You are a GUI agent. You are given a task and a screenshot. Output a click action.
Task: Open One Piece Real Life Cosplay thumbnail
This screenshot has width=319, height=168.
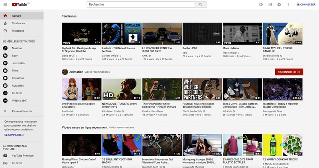coord(82,89)
